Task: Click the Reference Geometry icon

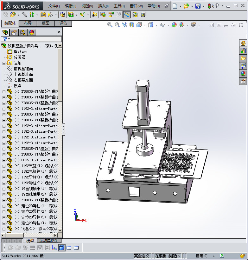Action: tap(82, 15)
